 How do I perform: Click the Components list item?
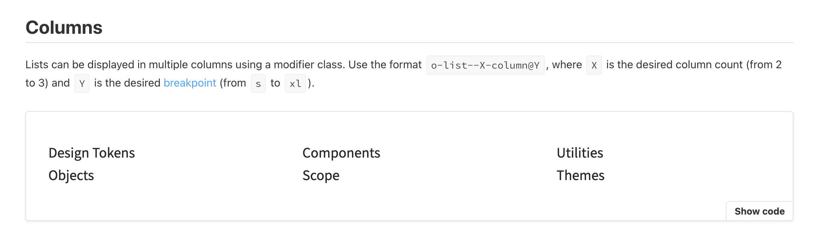341,153
